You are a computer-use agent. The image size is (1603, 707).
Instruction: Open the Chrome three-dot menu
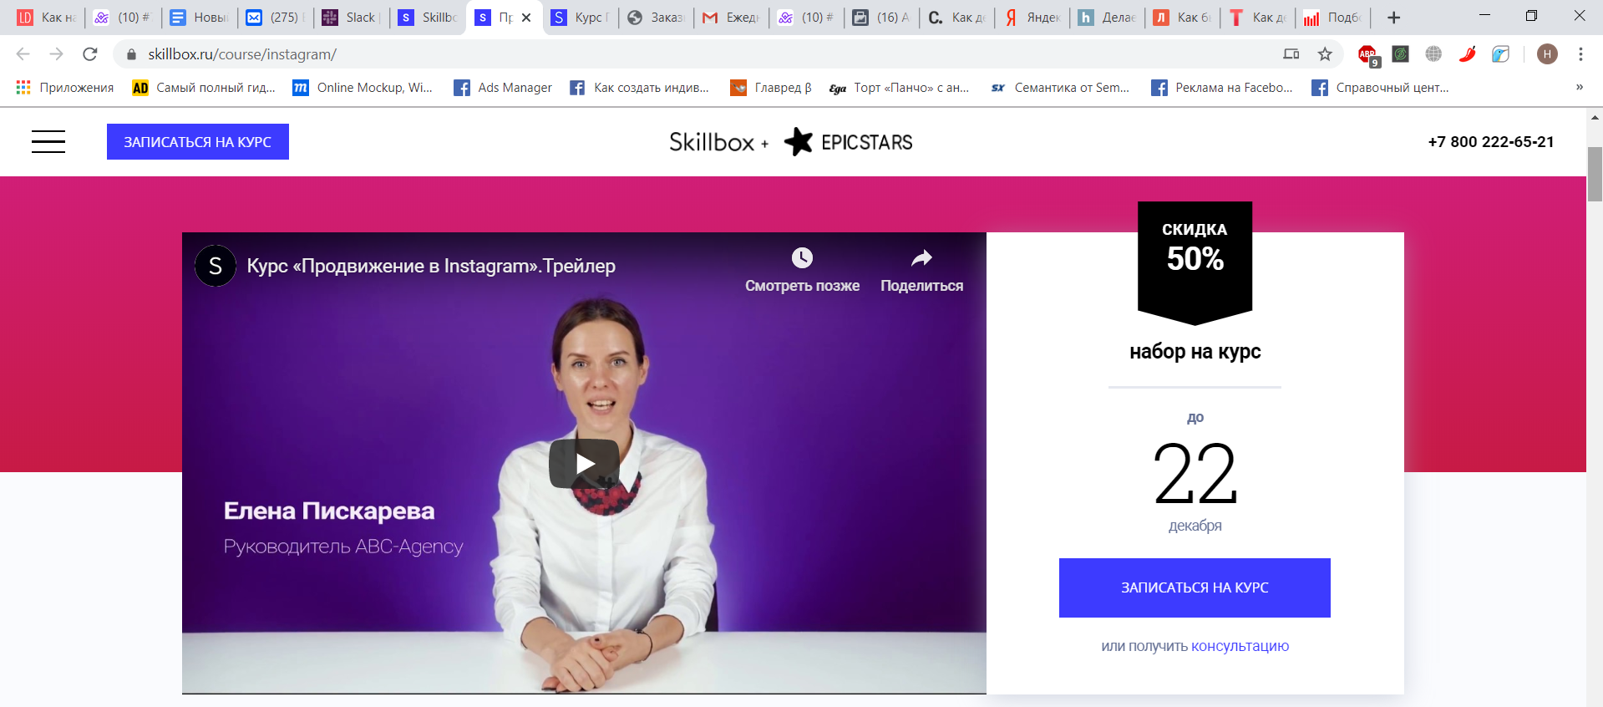pos(1580,54)
